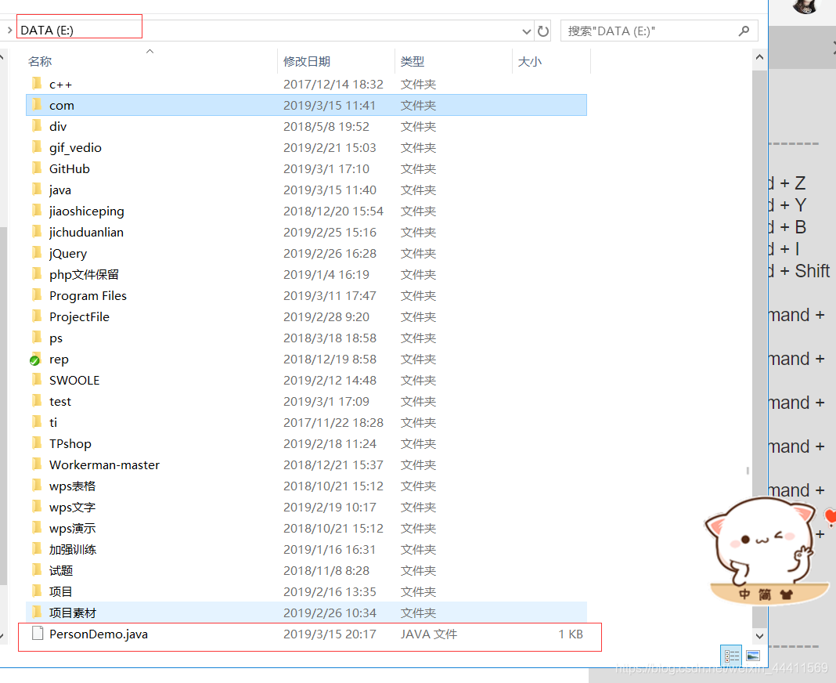Click date 2017/12/14 18:32 of c++
This screenshot has width=836, height=683.
pos(333,85)
